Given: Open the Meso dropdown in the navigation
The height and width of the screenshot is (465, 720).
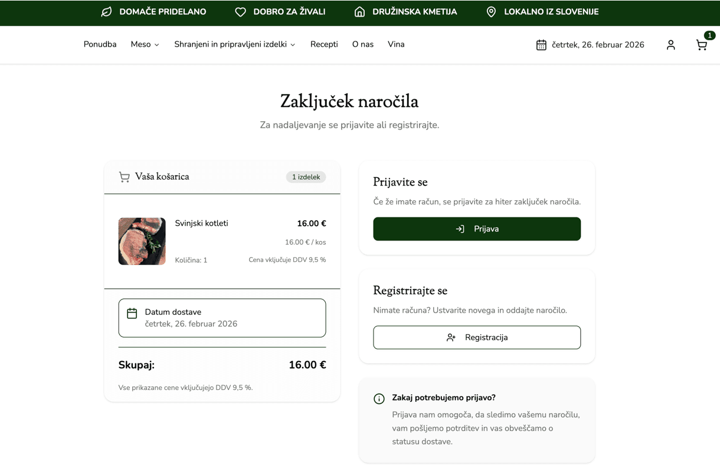Looking at the screenshot, I should 145,44.
